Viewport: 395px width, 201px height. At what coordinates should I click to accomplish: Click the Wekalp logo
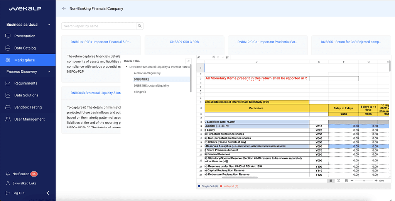[25, 9]
